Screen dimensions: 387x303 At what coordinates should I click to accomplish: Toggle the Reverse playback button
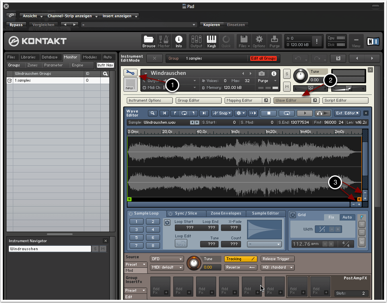[x=241, y=267]
